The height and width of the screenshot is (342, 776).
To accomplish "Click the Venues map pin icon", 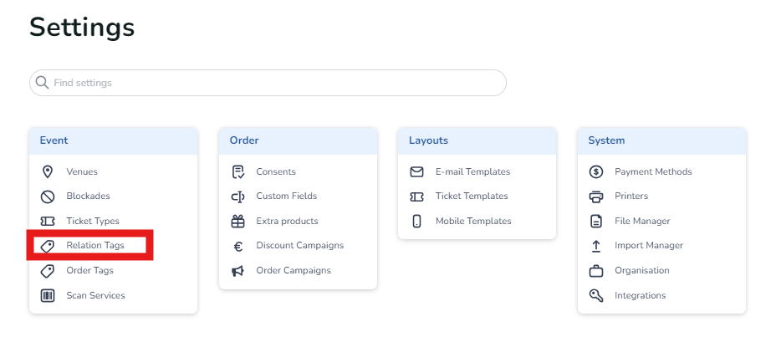I will coord(48,171).
